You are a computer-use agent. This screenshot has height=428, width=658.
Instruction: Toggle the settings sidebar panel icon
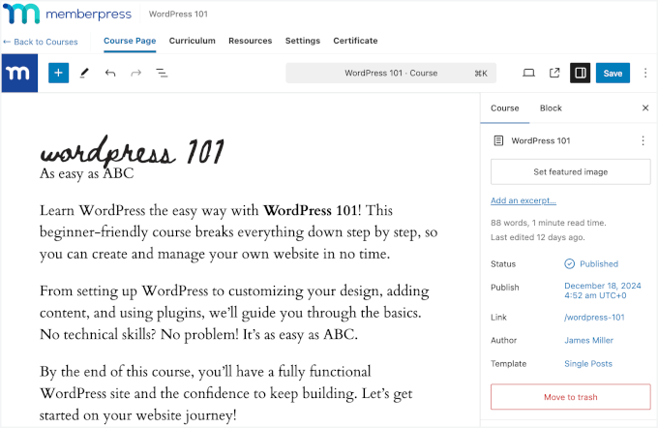click(580, 73)
